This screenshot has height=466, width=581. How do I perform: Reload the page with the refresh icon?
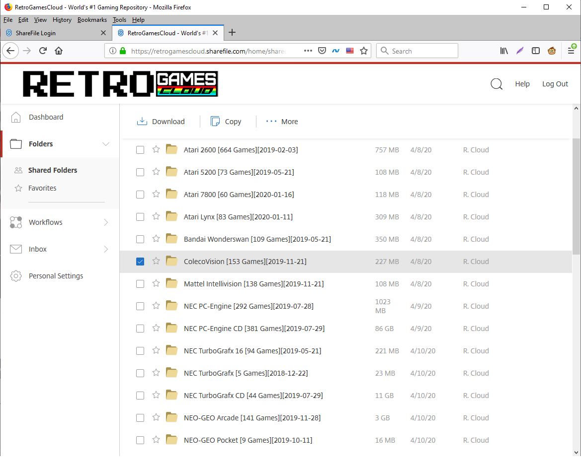[43, 51]
